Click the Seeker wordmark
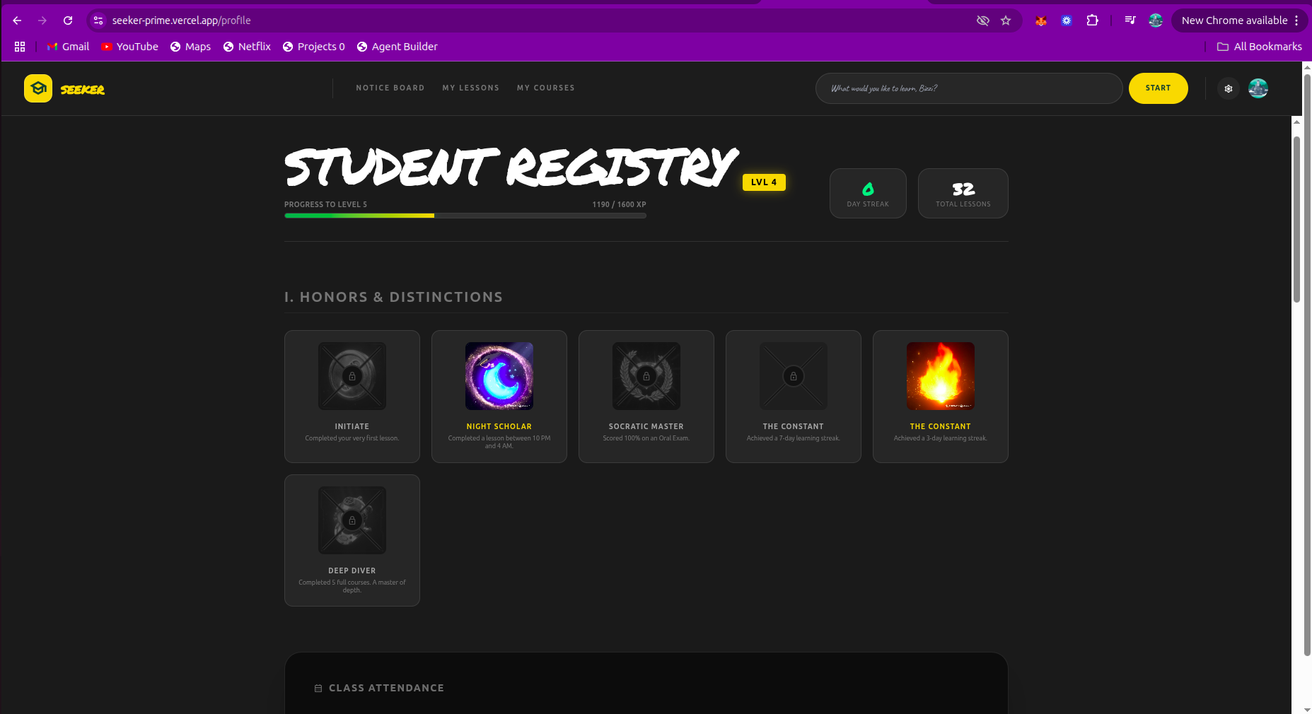1312x714 pixels. [x=83, y=90]
